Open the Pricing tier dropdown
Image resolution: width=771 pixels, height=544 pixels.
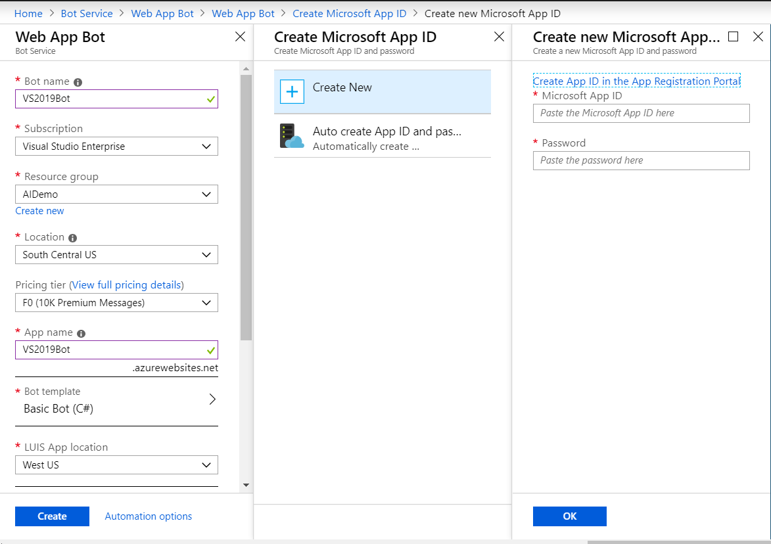point(116,303)
